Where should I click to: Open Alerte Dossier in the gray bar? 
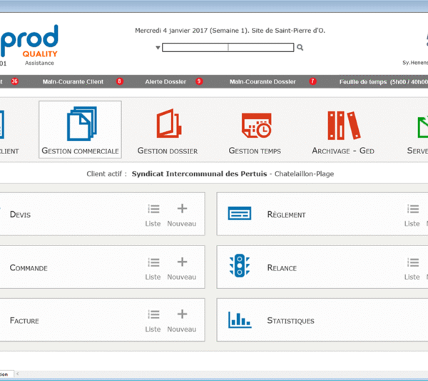[165, 81]
